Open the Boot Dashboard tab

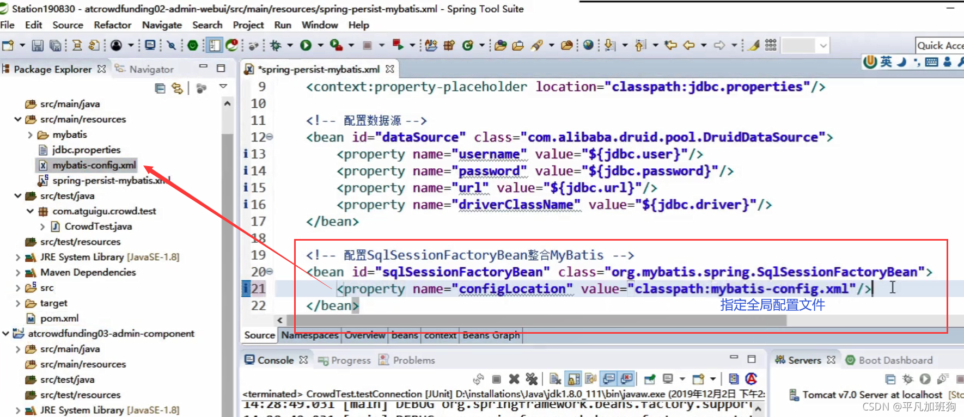coord(888,360)
